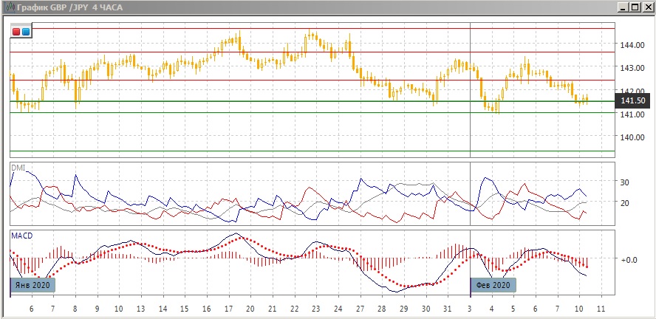Screen dimensions: 656x319
Task: Minimize the GBP/JPY chart window
Action: [623, 7]
